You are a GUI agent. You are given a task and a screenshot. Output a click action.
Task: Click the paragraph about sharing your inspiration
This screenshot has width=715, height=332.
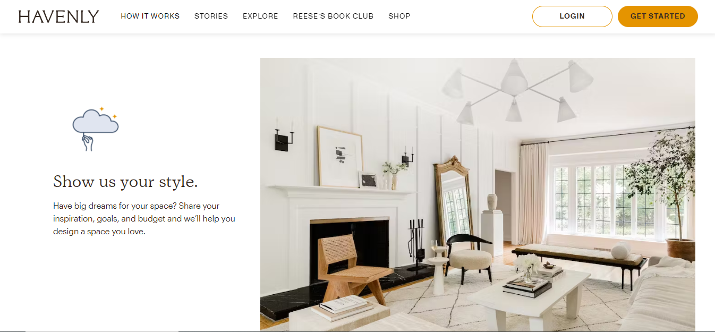click(144, 219)
